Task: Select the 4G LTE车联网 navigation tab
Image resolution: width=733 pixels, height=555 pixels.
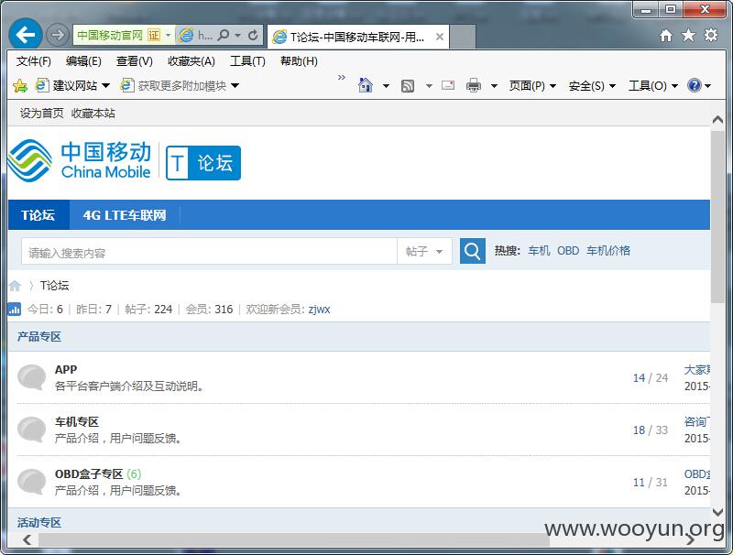Action: point(125,215)
